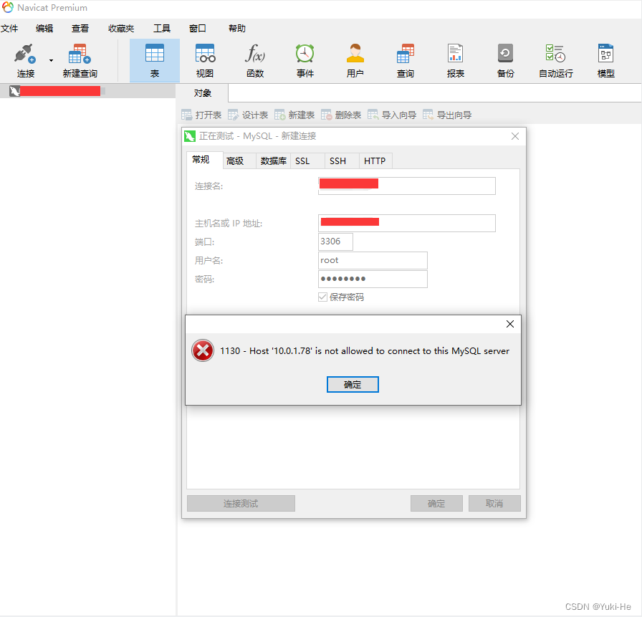Toggle the 保存密码 checkbox
The height and width of the screenshot is (617, 642).
click(x=322, y=297)
